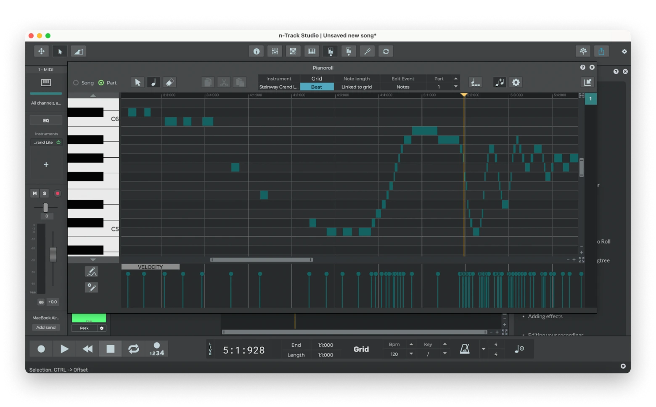Open the All channels selector
This screenshot has height=407, width=656.
pyautogui.click(x=46, y=103)
